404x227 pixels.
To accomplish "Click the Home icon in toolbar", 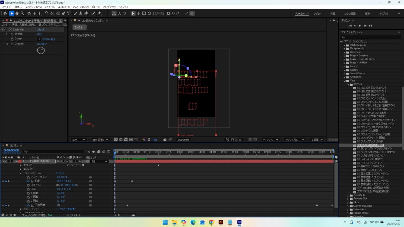I will 5,13.
